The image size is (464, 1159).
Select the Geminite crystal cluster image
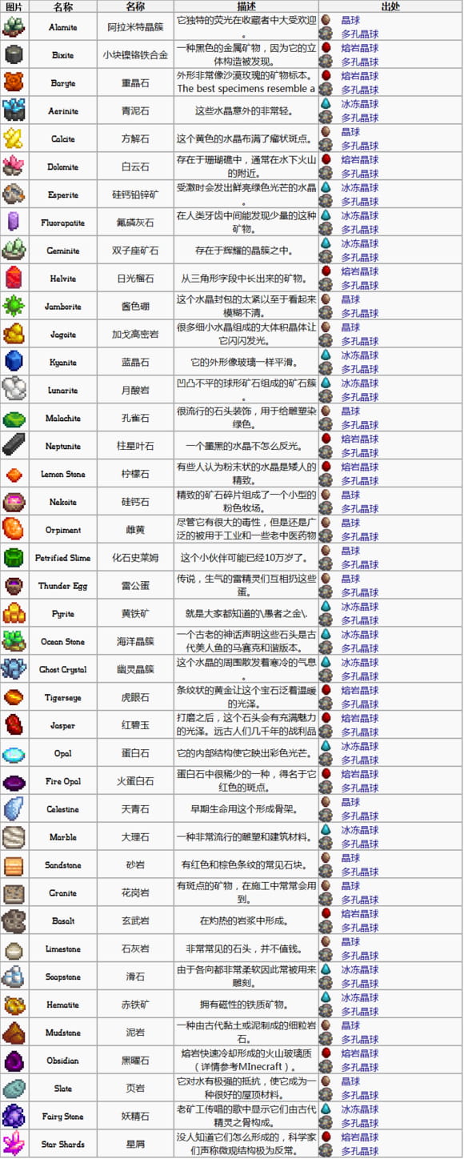pos(14,250)
